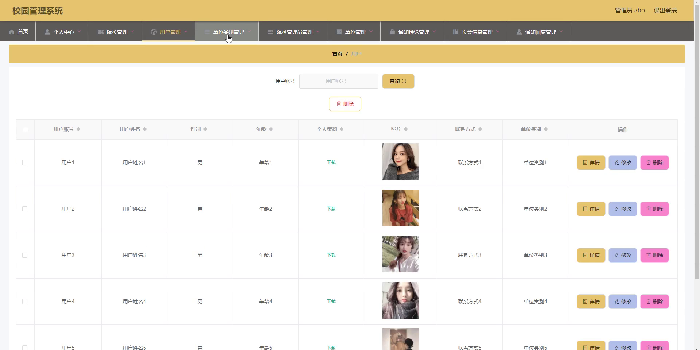The image size is (700, 350).
Task: Expand the 个人中心 dropdown arrow
Action: pyautogui.click(x=79, y=31)
